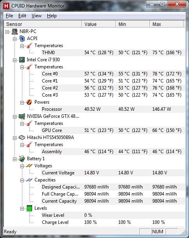Maximize the Hardware Monitor window
Viewport: 189px width, 238px height.
click(162, 4)
